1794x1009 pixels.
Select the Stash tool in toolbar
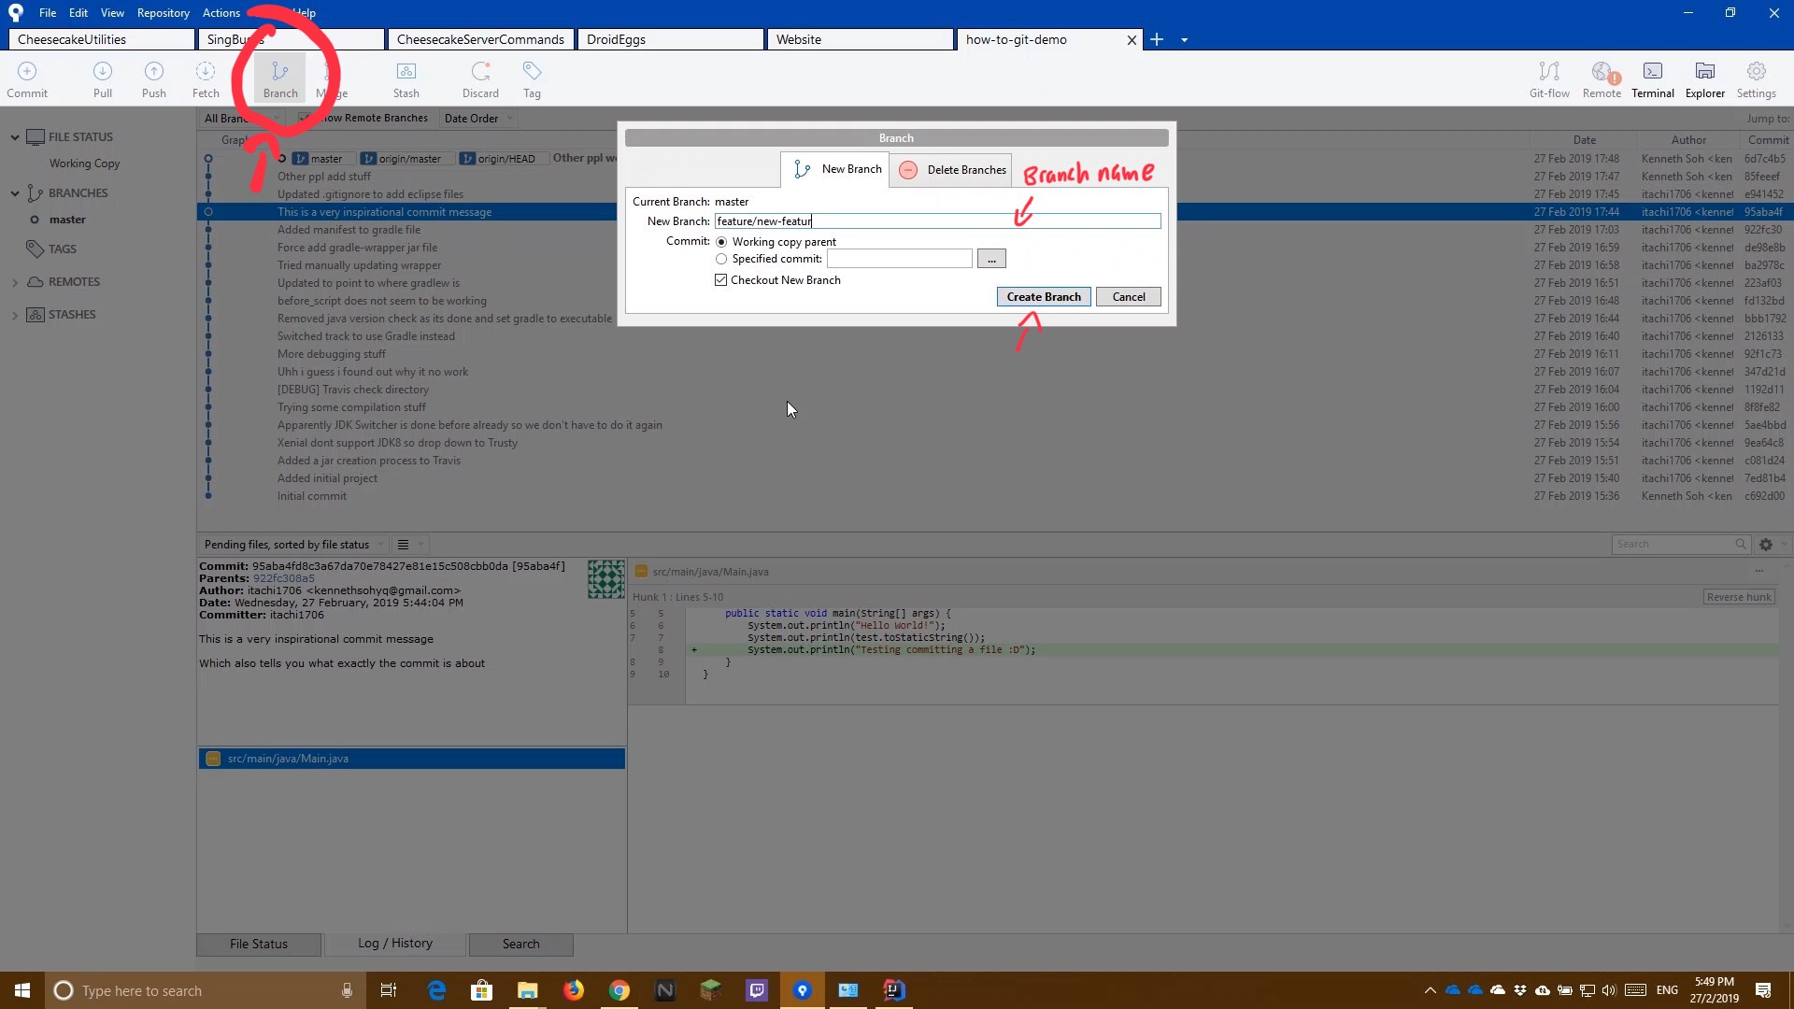point(406,78)
